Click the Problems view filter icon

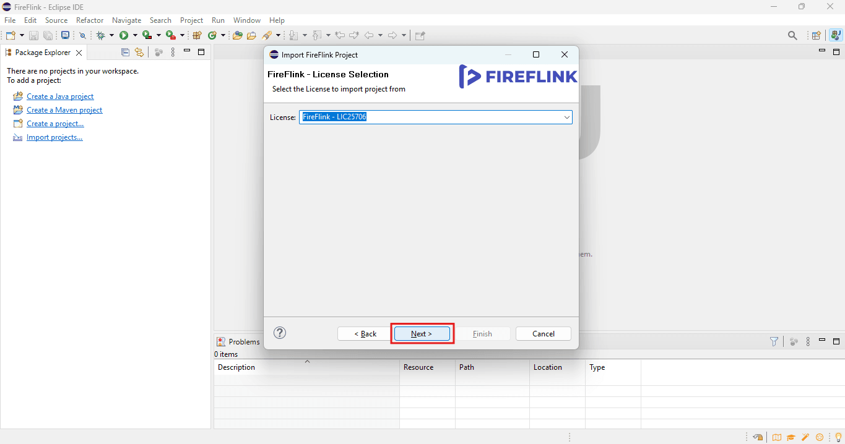(774, 341)
